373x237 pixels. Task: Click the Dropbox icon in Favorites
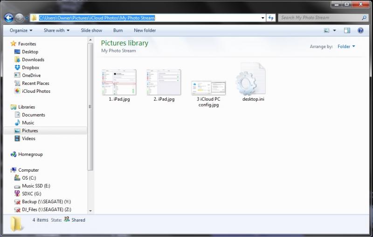pyautogui.click(x=17, y=67)
